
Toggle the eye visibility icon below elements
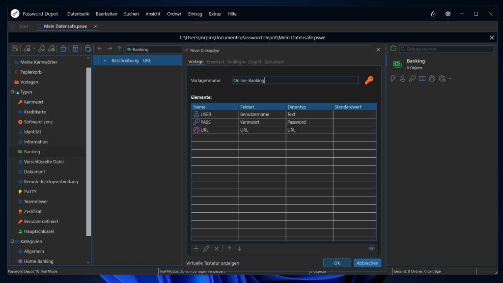371,249
